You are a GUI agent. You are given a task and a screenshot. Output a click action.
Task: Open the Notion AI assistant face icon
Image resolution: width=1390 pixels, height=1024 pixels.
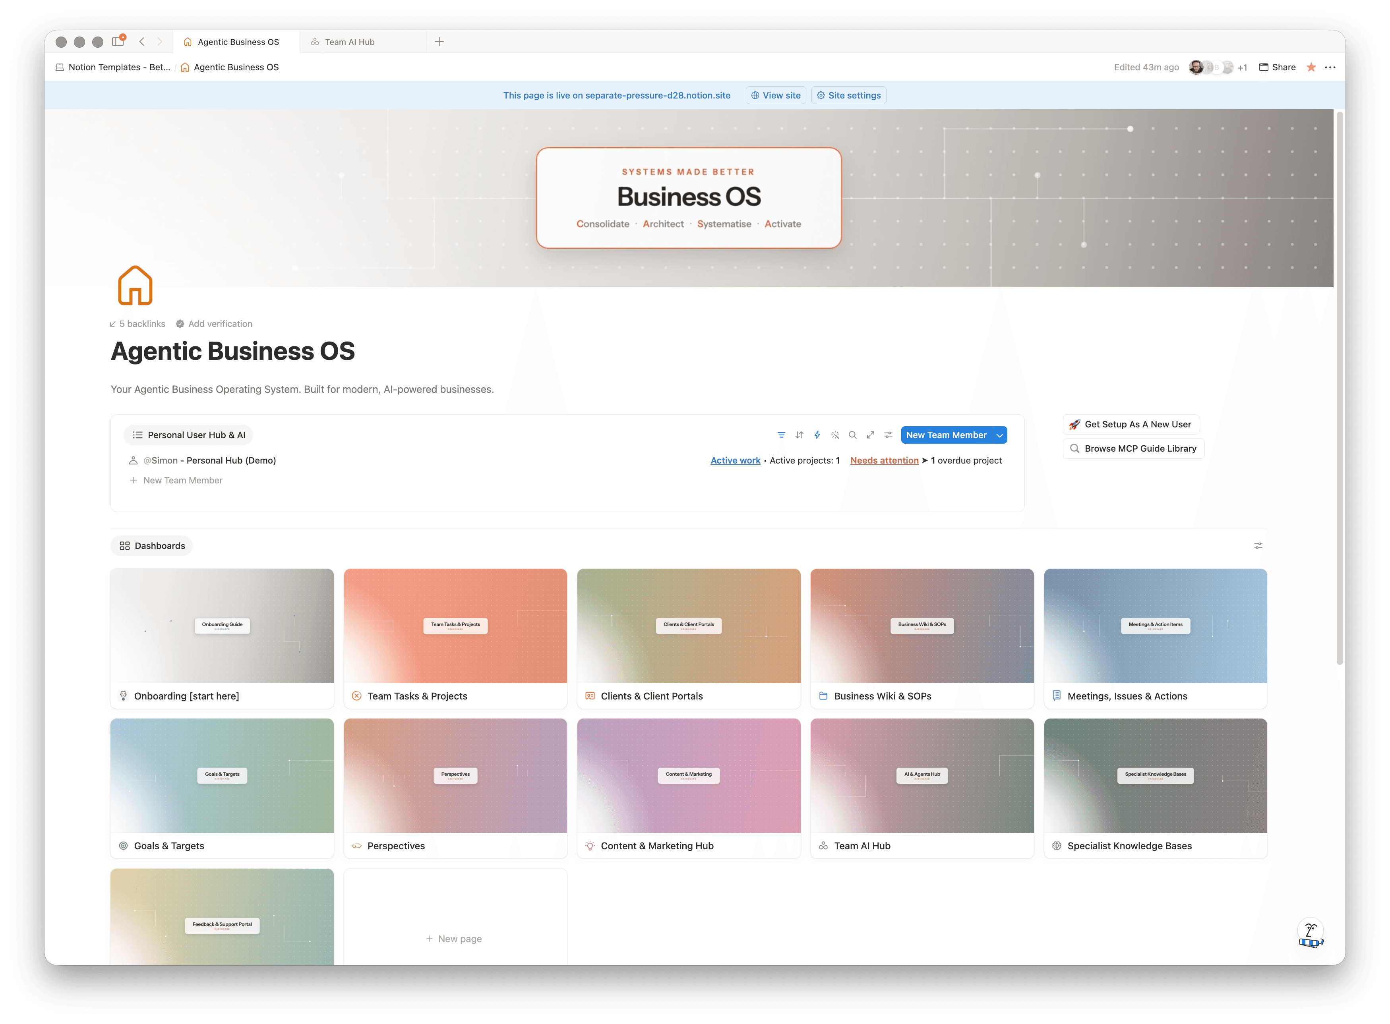pos(1310,932)
